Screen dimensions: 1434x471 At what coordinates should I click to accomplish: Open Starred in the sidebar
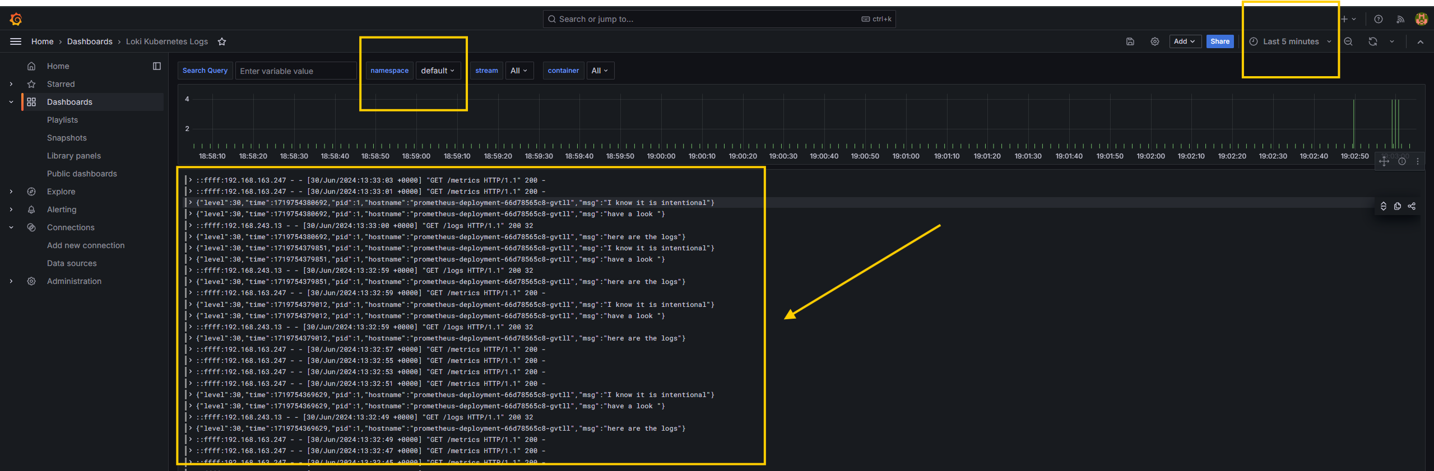pos(61,84)
